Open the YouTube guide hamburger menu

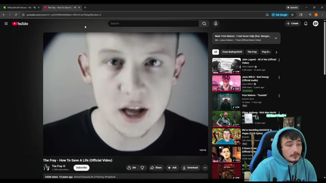coord(6,24)
